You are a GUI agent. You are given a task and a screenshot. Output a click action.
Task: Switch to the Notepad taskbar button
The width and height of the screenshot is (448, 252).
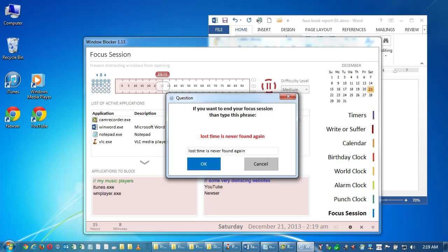point(269,247)
